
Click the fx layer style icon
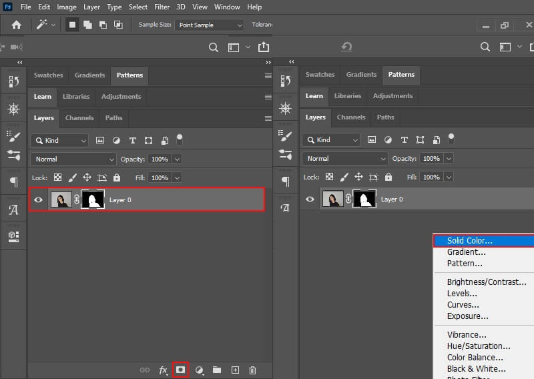point(163,370)
